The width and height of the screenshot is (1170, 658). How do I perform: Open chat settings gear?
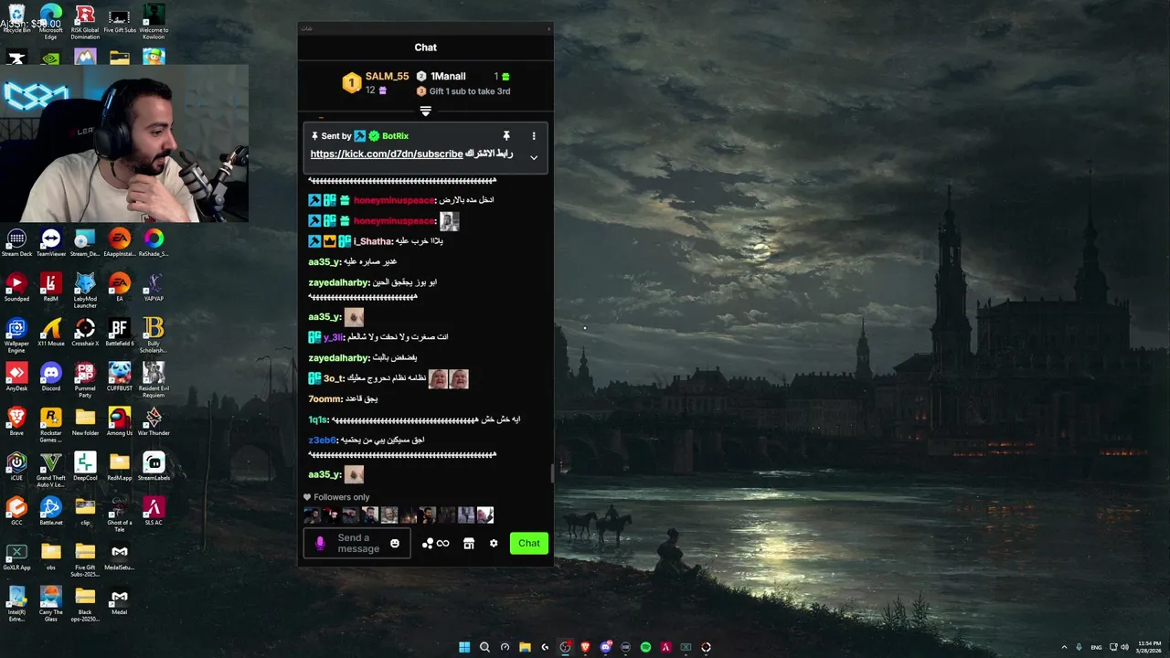[x=494, y=543]
